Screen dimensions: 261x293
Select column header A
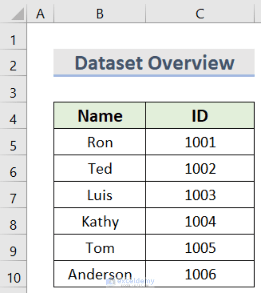click(40, 14)
